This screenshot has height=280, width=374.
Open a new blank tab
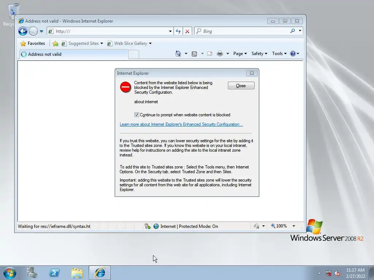[x=134, y=55]
